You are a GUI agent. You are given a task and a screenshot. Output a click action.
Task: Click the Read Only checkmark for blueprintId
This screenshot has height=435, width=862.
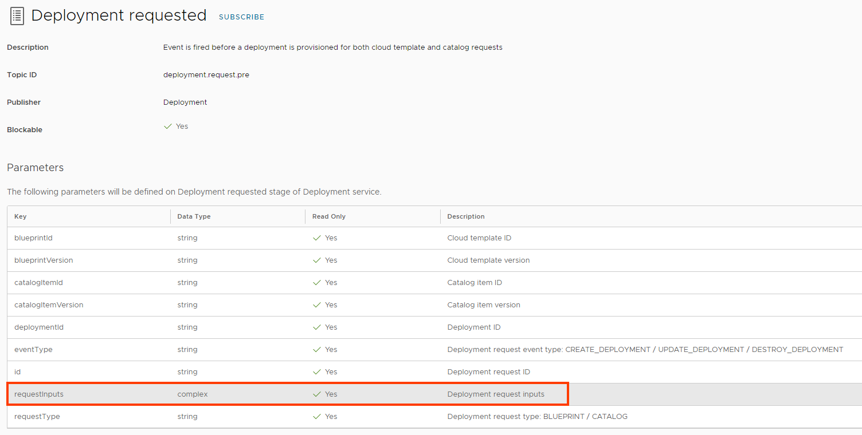(316, 238)
